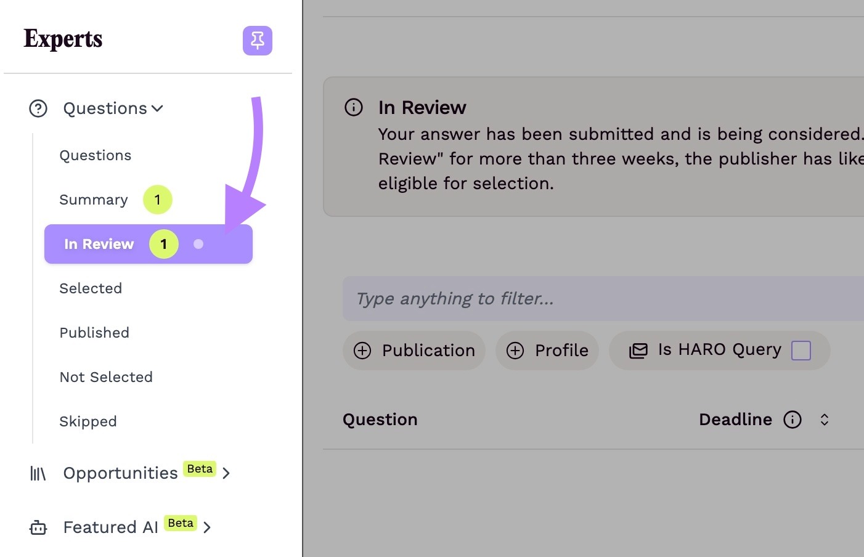The image size is (864, 557).
Task: Click the info icon in the In Review banner
Action: click(x=353, y=107)
